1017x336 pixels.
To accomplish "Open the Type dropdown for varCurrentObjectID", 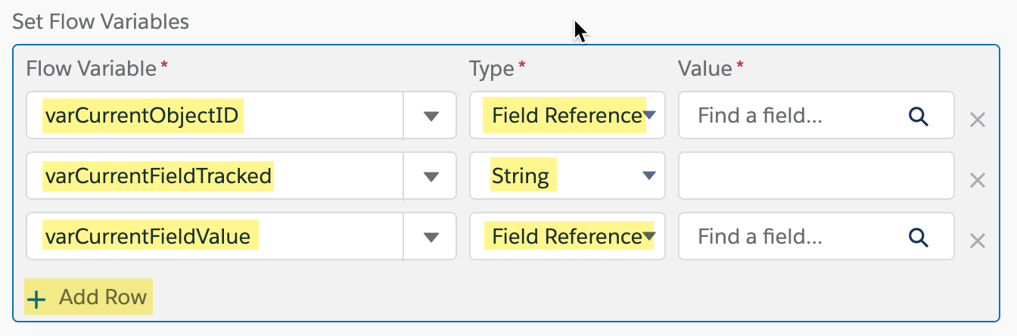I will coord(567,116).
